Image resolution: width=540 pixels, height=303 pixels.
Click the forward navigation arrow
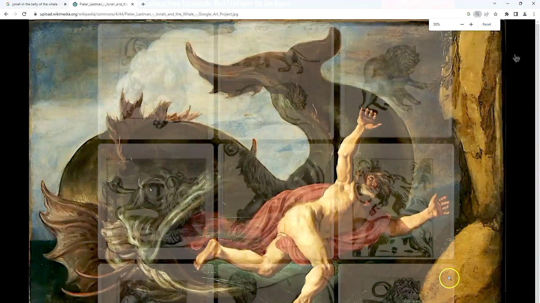(15, 14)
